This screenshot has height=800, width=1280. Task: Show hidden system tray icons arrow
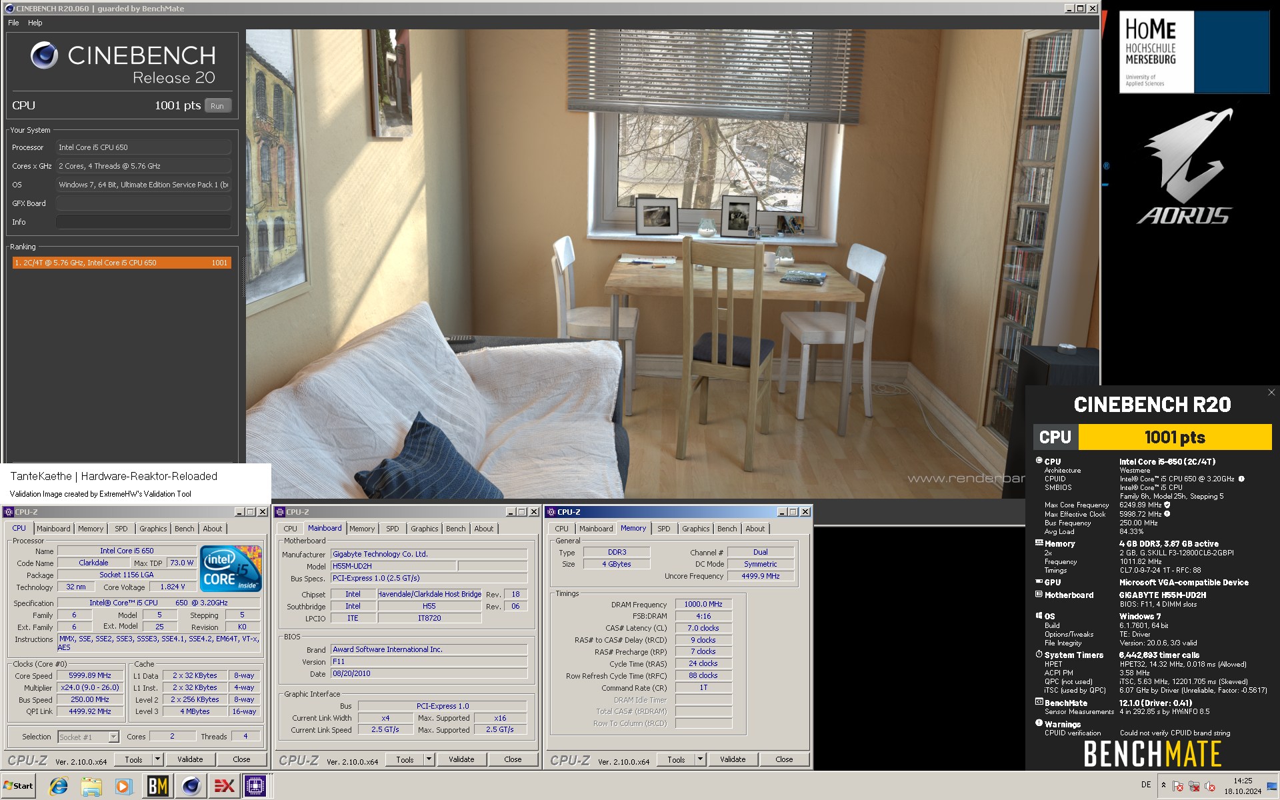click(1163, 785)
